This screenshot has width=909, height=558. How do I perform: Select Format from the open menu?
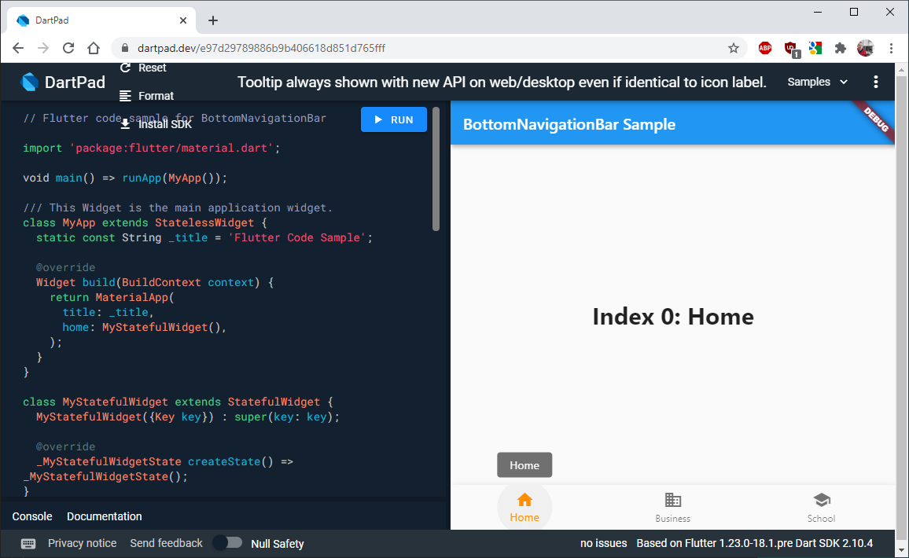coord(155,95)
